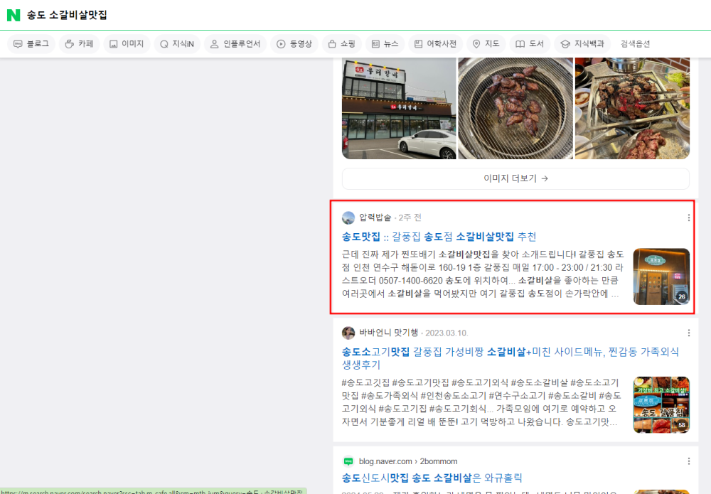Go to the 동영상 tab
The height and width of the screenshot is (494, 711).
[294, 44]
